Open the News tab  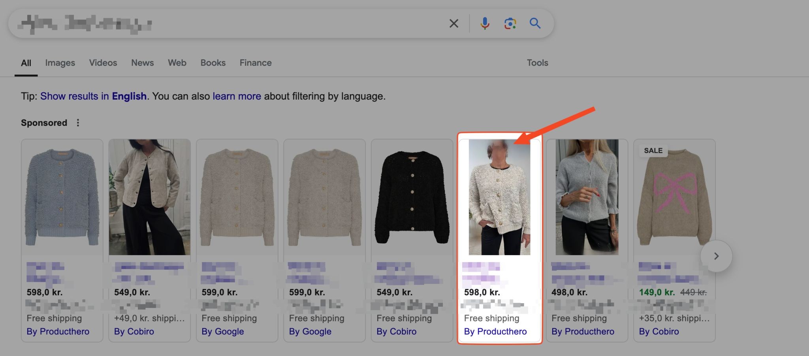(x=143, y=63)
